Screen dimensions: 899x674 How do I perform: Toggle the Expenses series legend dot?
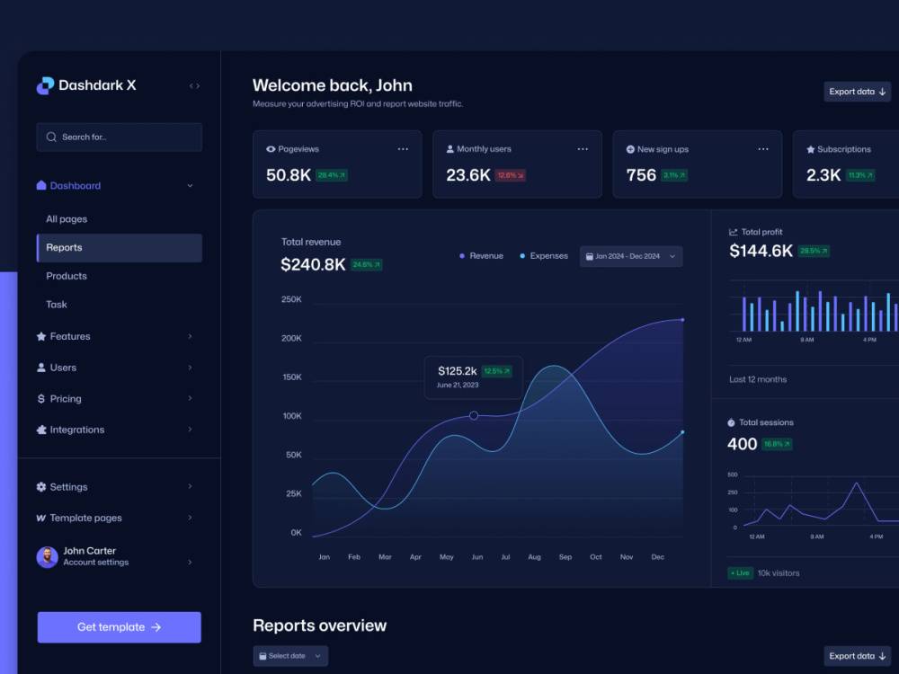(x=522, y=256)
